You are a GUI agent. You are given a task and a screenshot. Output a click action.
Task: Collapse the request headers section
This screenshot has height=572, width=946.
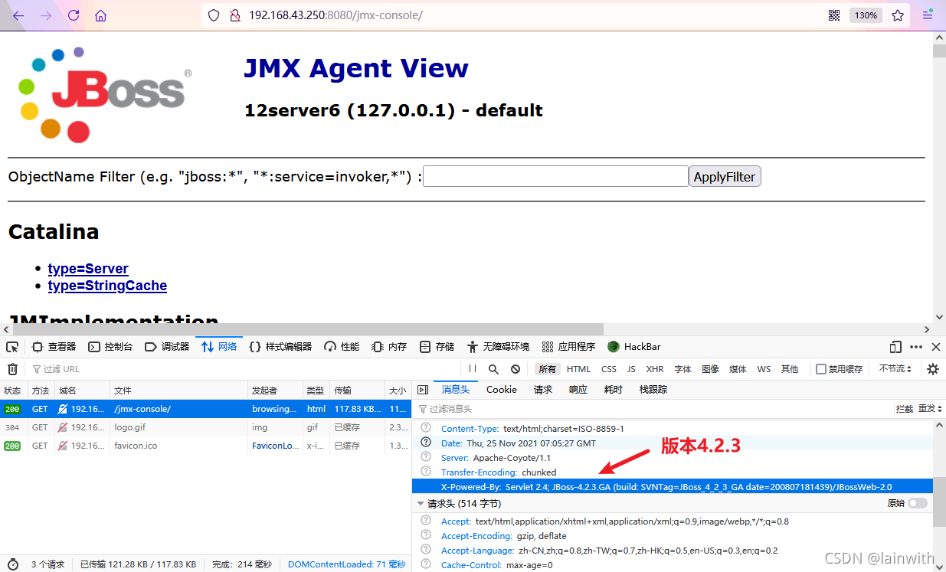[x=421, y=504]
